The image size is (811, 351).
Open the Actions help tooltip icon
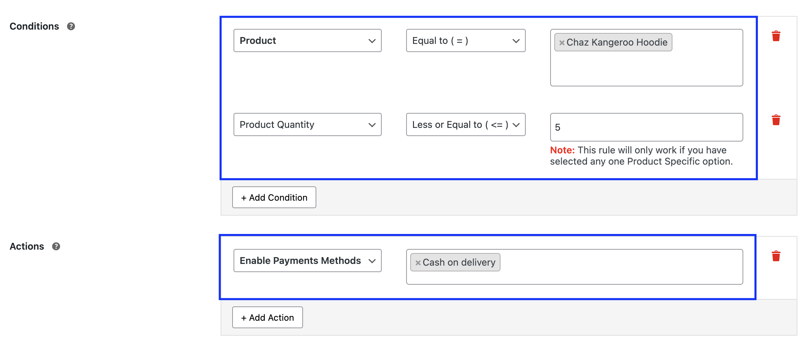tap(56, 246)
